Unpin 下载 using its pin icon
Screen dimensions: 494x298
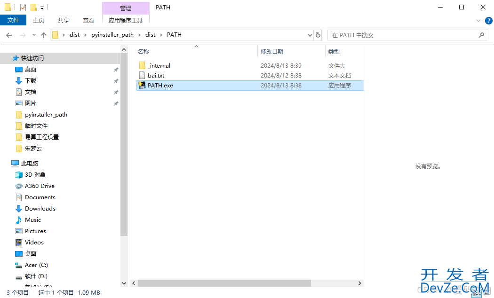[x=116, y=81]
